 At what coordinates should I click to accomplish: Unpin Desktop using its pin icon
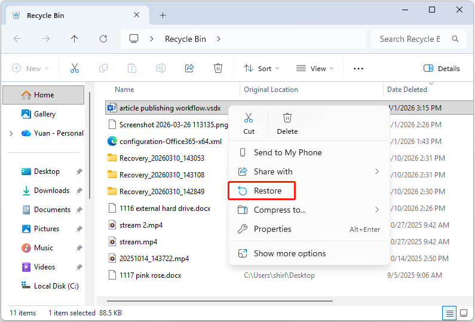(79, 171)
